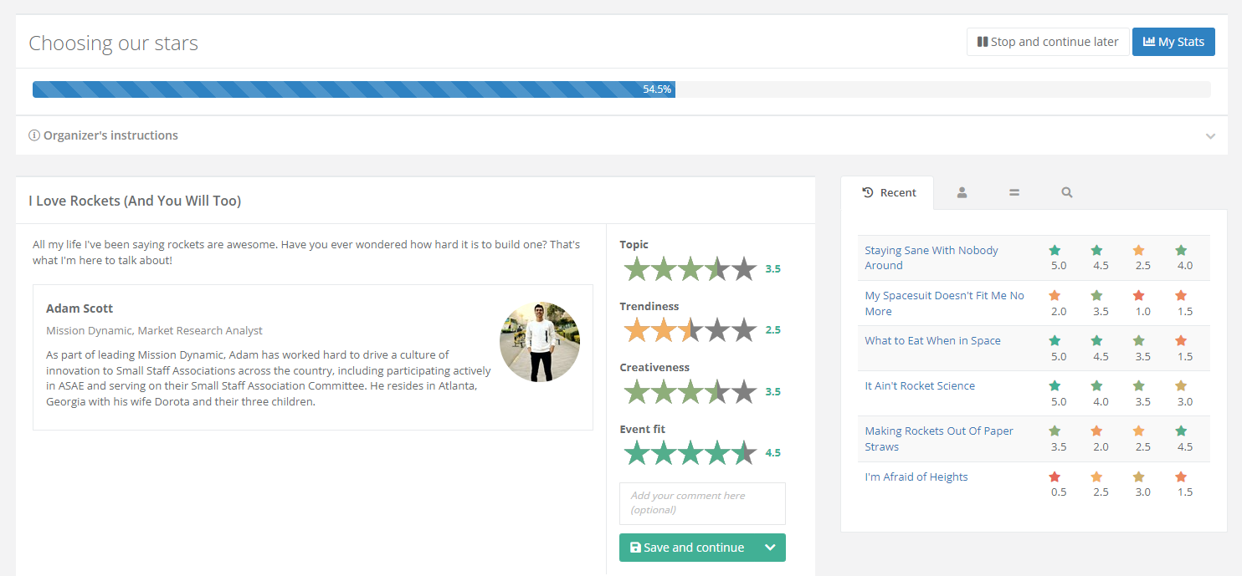This screenshot has height=576, width=1242.
Task: Click the info icon beside Organizer's instructions
Action: click(34, 135)
